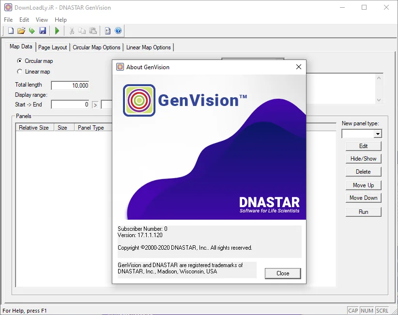Screen dimensions: 398x315
Task: Click the > button between range fields
Action: [x=95, y=105]
